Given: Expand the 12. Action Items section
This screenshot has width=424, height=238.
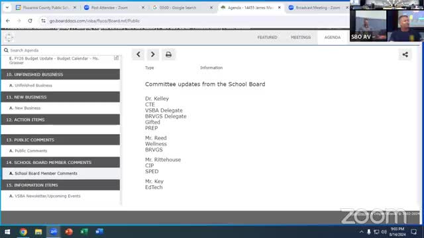Looking at the screenshot, I should pos(60,120).
